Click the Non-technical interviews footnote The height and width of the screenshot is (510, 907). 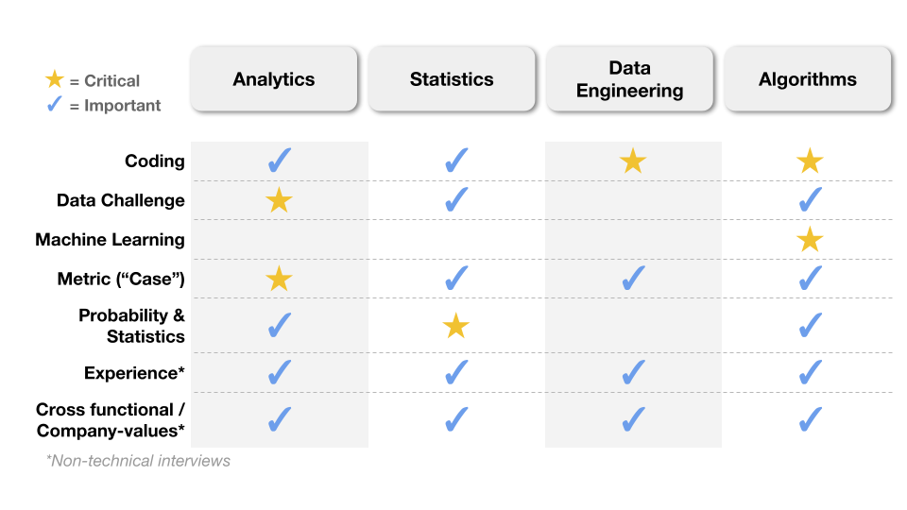click(138, 461)
